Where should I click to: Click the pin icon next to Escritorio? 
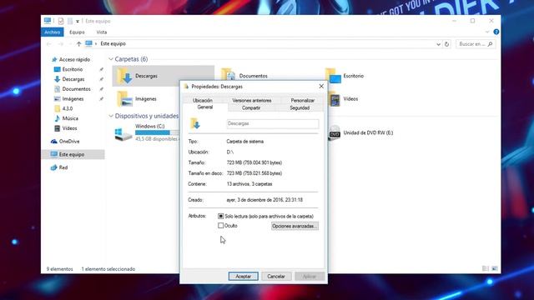point(101,69)
